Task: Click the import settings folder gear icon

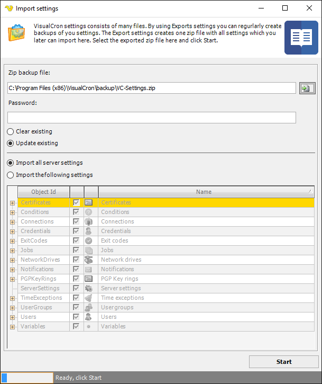Action: (16, 32)
